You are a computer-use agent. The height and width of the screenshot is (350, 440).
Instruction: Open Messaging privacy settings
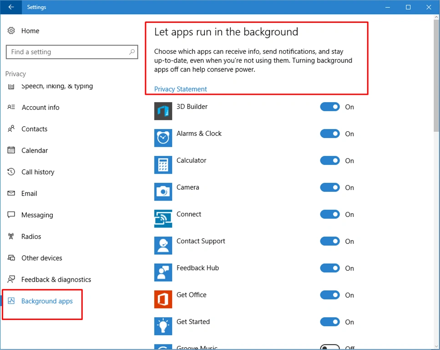[37, 215]
